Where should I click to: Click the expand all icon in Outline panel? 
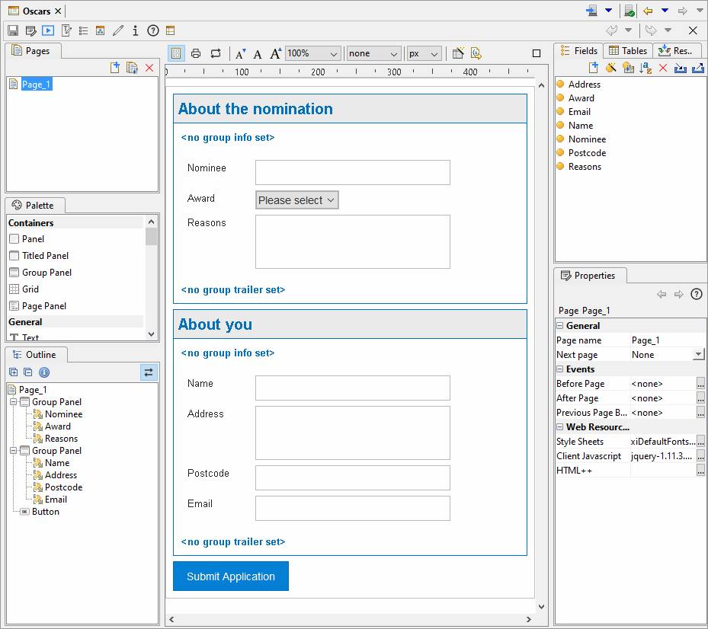(14, 372)
